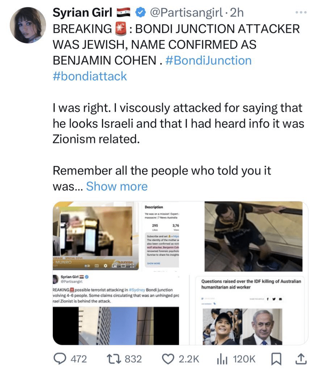Viewport: 318px width, 371px height.
Task: Open the #bondiattack hashtag
Action: pyautogui.click(x=90, y=76)
